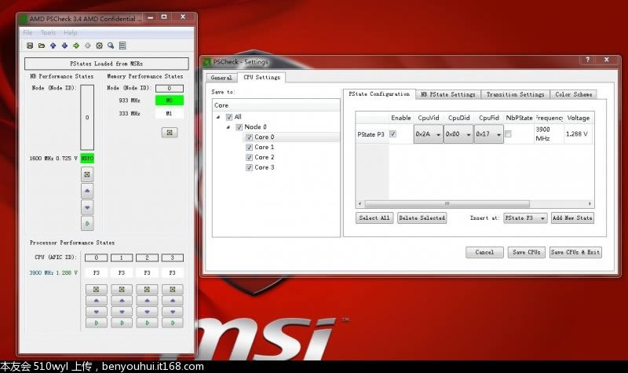
Task: Uncheck the Core 0 checkbox
Action: 249,137
